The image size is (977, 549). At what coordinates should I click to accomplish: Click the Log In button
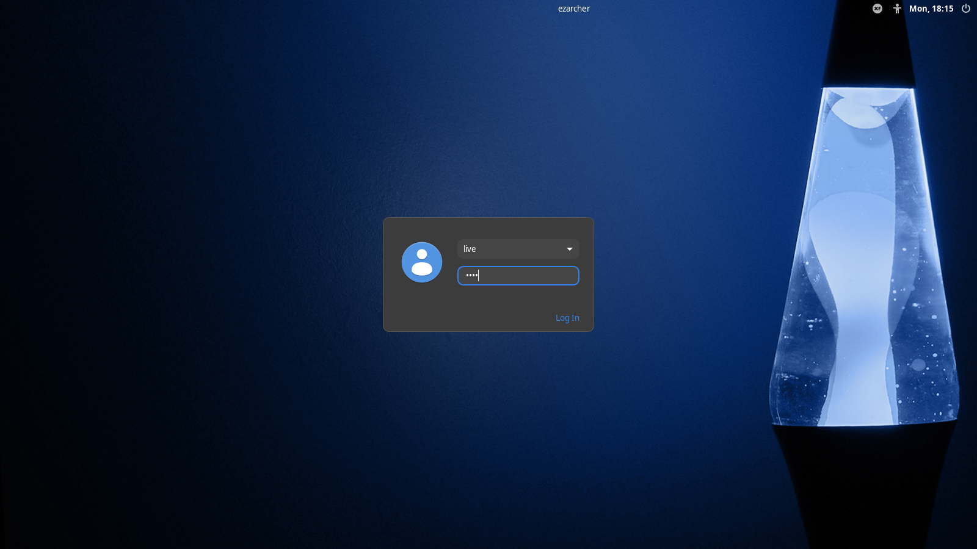pos(567,318)
